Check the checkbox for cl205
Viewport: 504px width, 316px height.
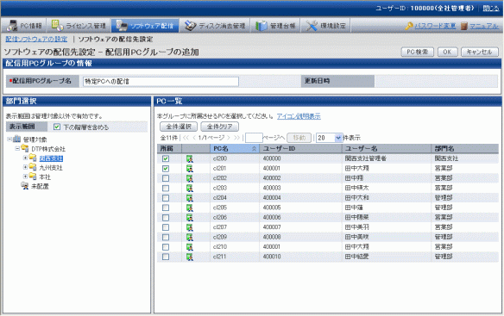(166, 208)
